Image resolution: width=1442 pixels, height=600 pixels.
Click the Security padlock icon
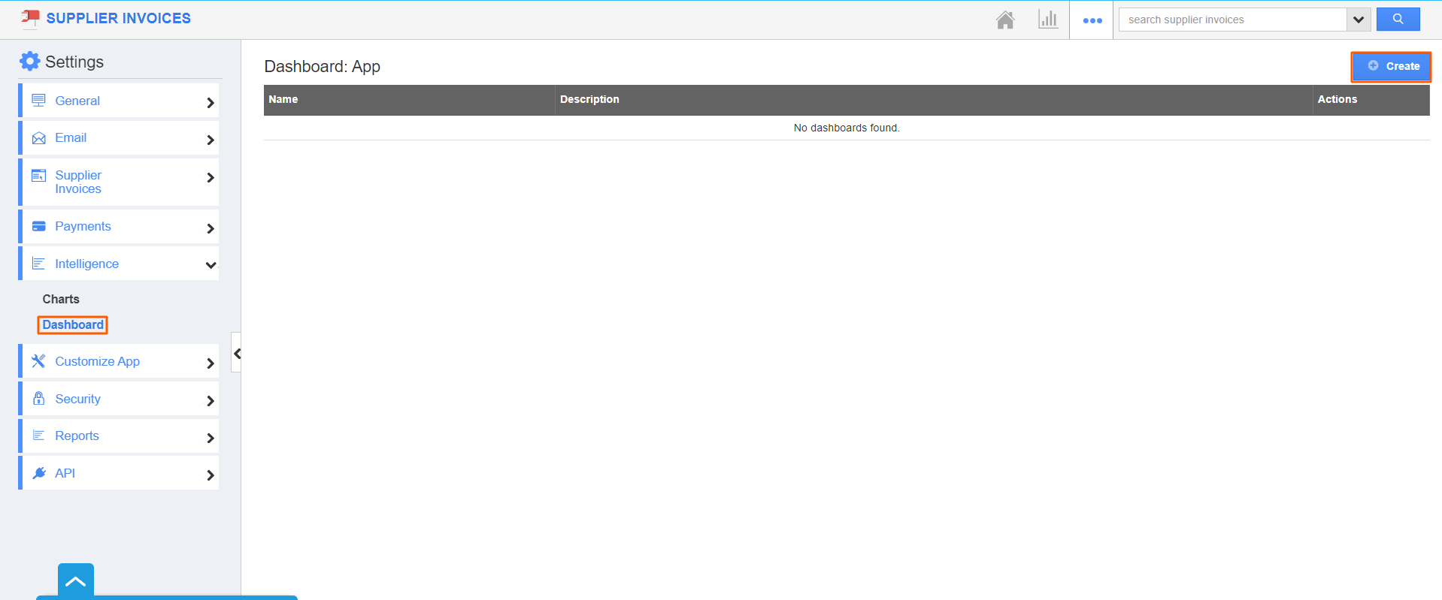coord(38,398)
